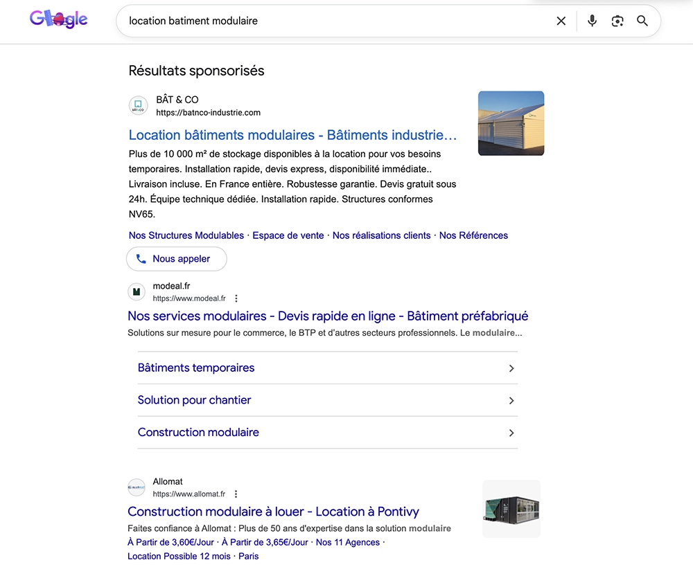Click the Allomat modular building thumbnail
The width and height of the screenshot is (693, 576).
pos(511,508)
